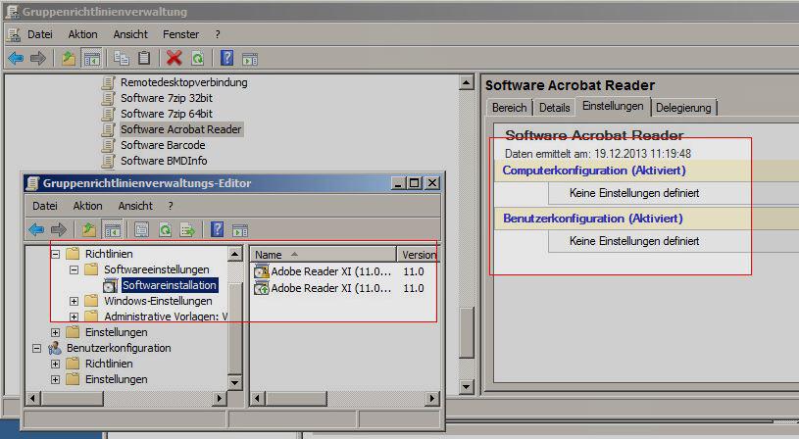Screen dimensions: 799x439
Task: Click Adobe Reader XI package icon with green arrow
Action: coord(262,288)
